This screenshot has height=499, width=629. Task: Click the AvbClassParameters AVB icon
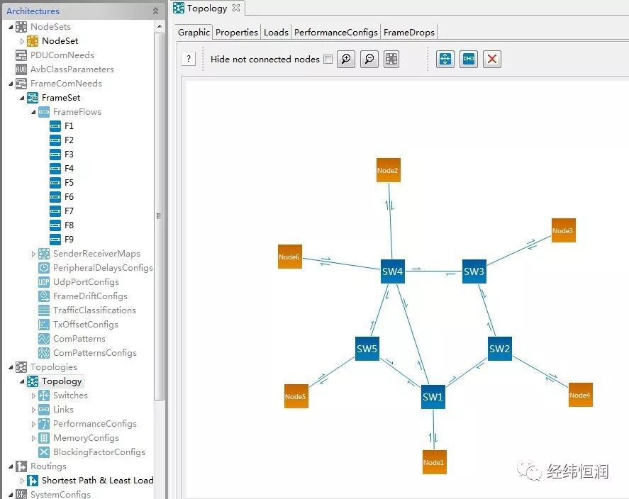21,69
